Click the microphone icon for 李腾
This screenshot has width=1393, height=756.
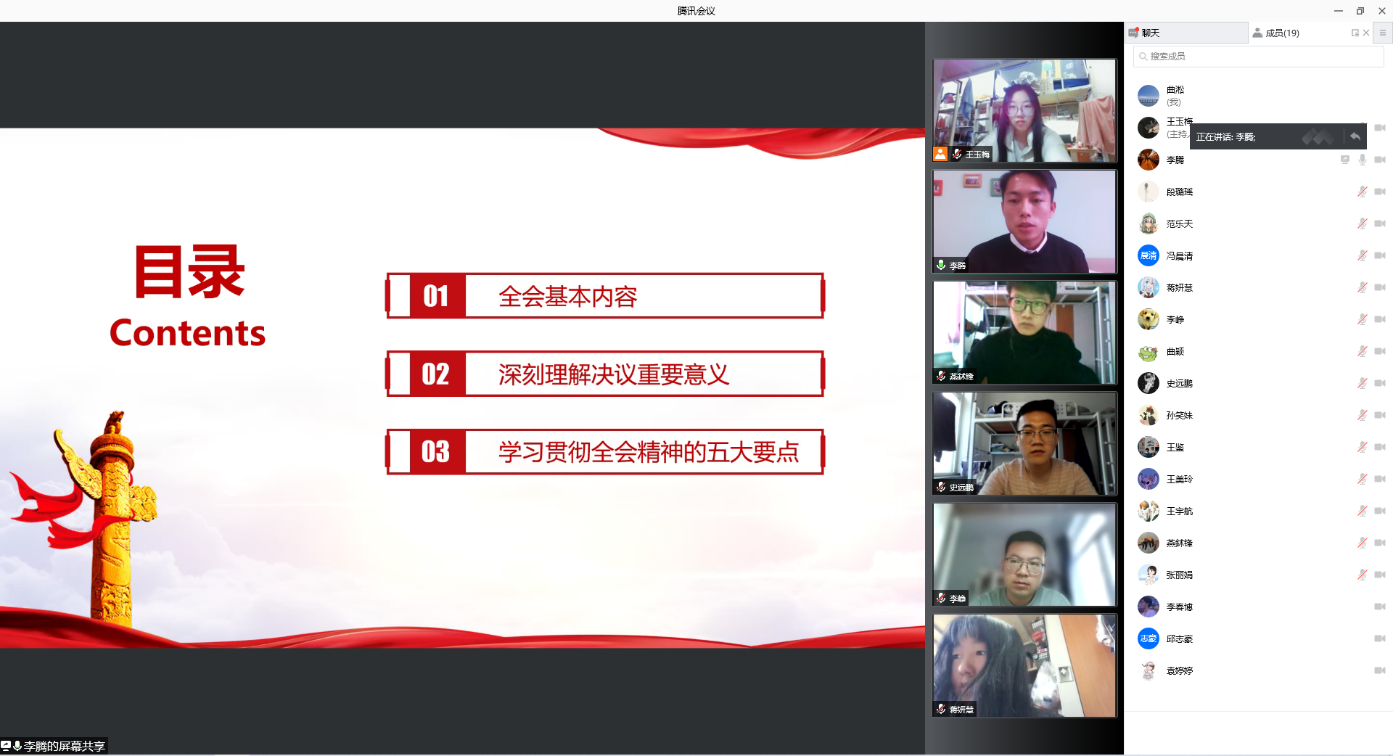click(x=1363, y=160)
